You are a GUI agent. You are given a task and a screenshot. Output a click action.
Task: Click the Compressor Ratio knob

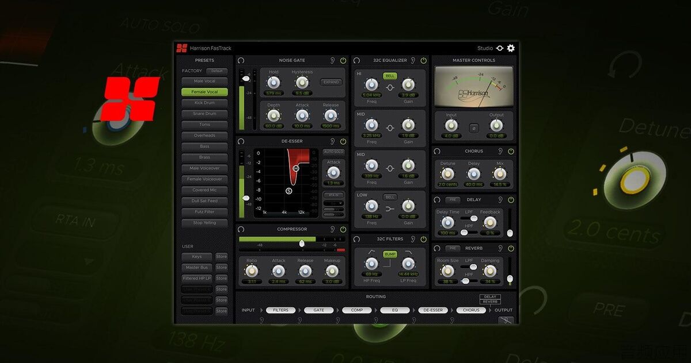pyautogui.click(x=252, y=272)
